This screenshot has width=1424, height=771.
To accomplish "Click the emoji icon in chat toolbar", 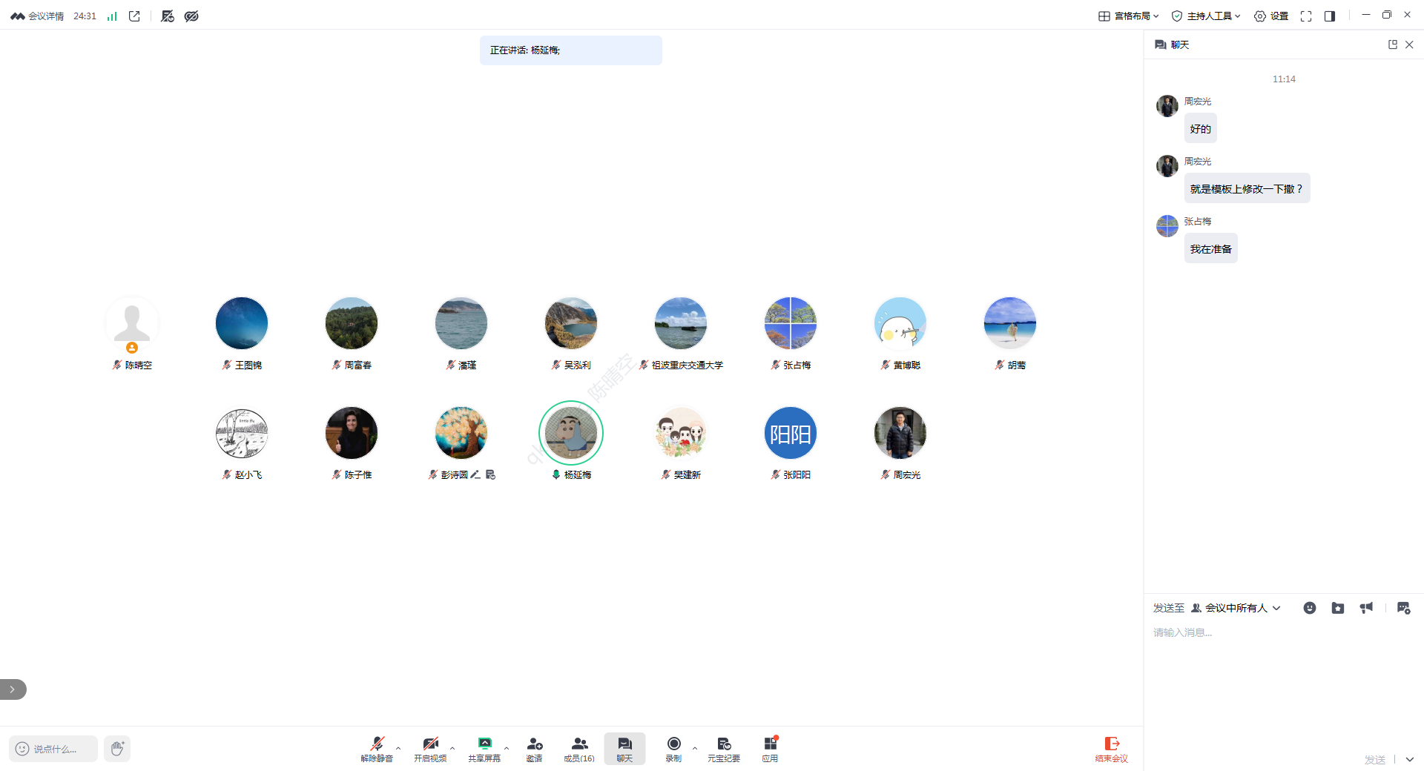I will [x=1310, y=608].
